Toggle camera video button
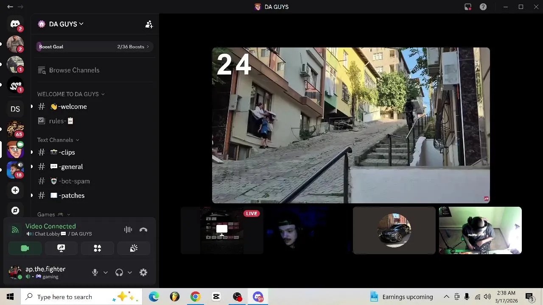Screen dimensions: 543x305 [x=25, y=248]
